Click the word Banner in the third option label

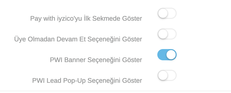pos(75,60)
